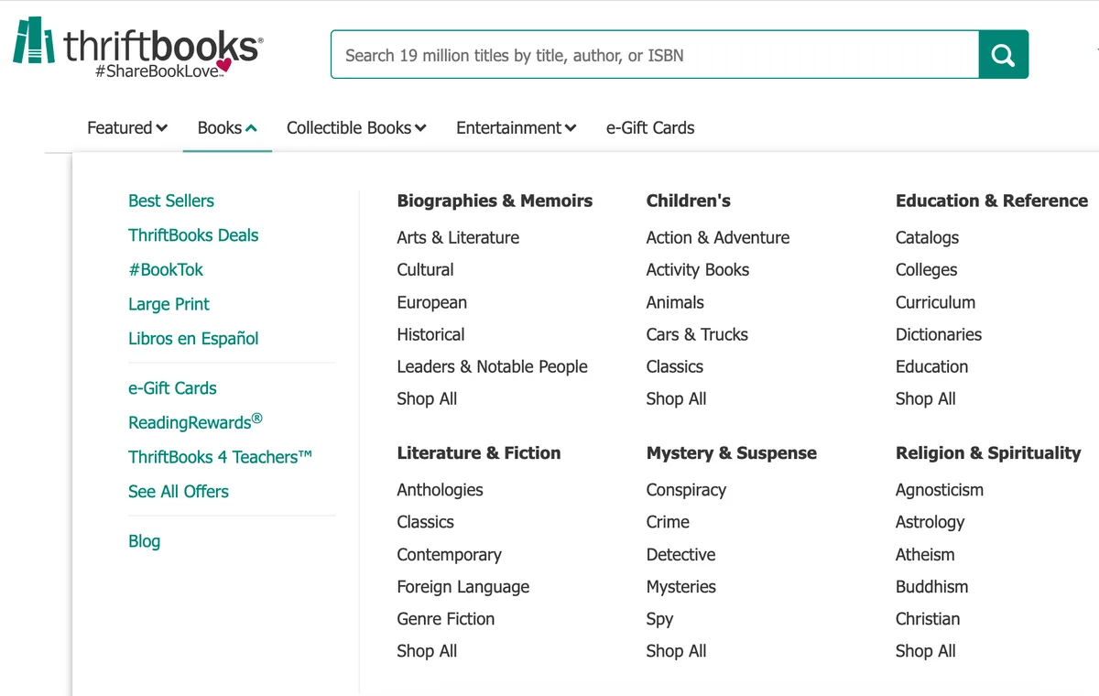
Task: Select Historical biographies
Action: click(x=430, y=334)
